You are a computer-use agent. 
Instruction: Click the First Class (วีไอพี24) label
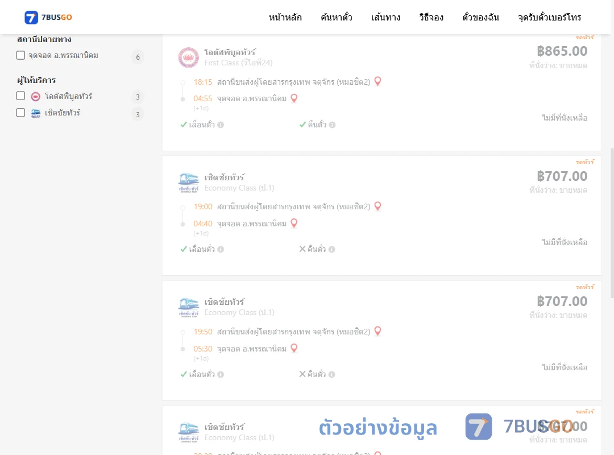pyautogui.click(x=238, y=63)
